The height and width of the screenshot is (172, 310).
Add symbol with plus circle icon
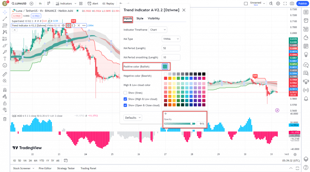tap(31, 4)
